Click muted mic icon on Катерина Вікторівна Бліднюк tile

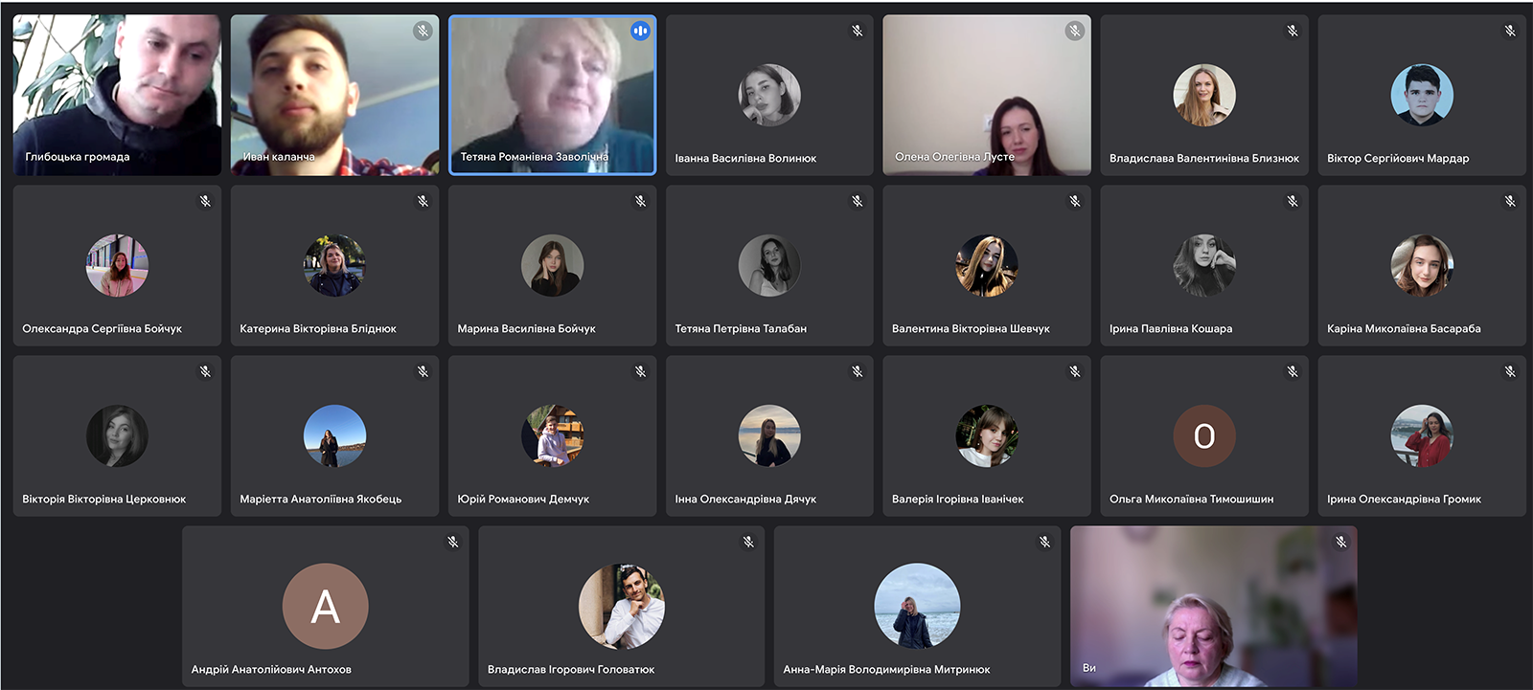tap(423, 201)
